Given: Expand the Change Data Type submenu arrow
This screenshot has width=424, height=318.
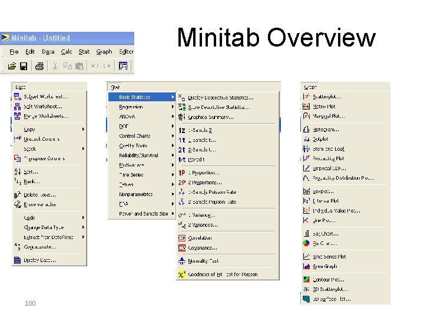Looking at the screenshot, I should click(x=83, y=227).
